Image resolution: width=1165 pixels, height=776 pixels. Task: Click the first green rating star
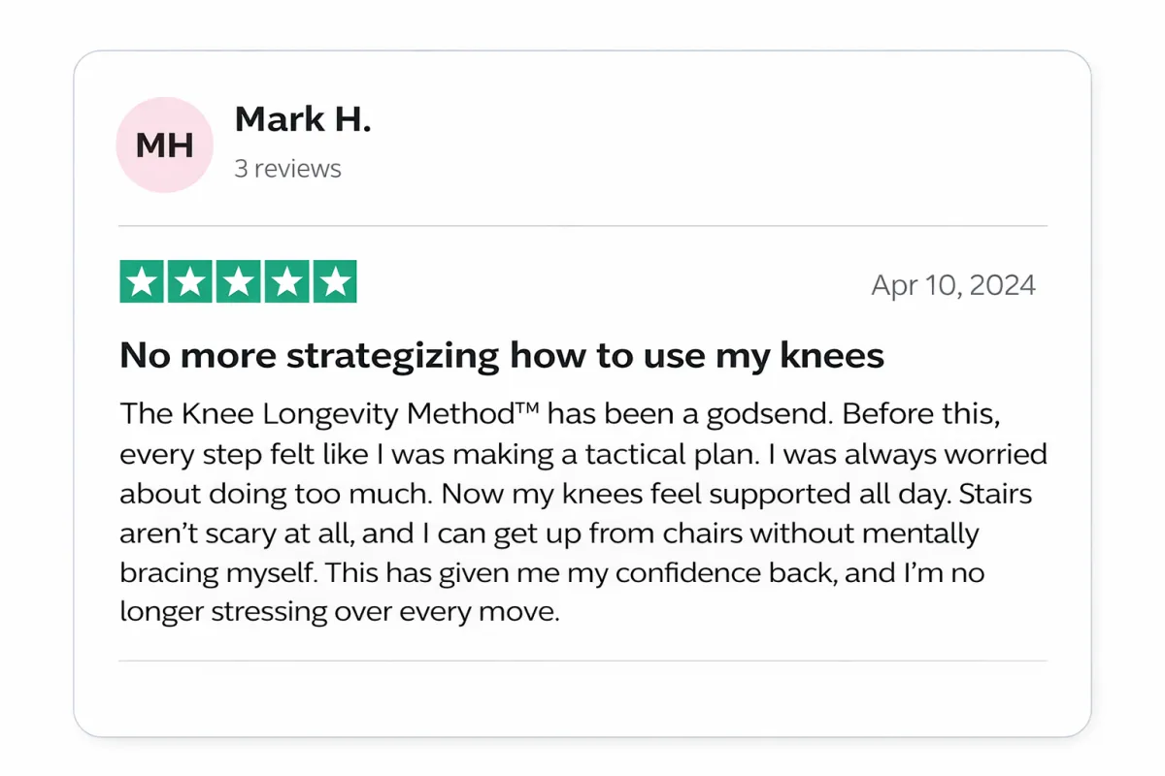[143, 282]
